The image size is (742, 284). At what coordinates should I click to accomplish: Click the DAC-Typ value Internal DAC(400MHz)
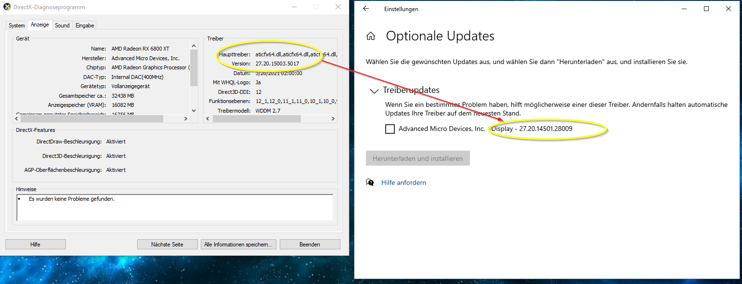(138, 77)
